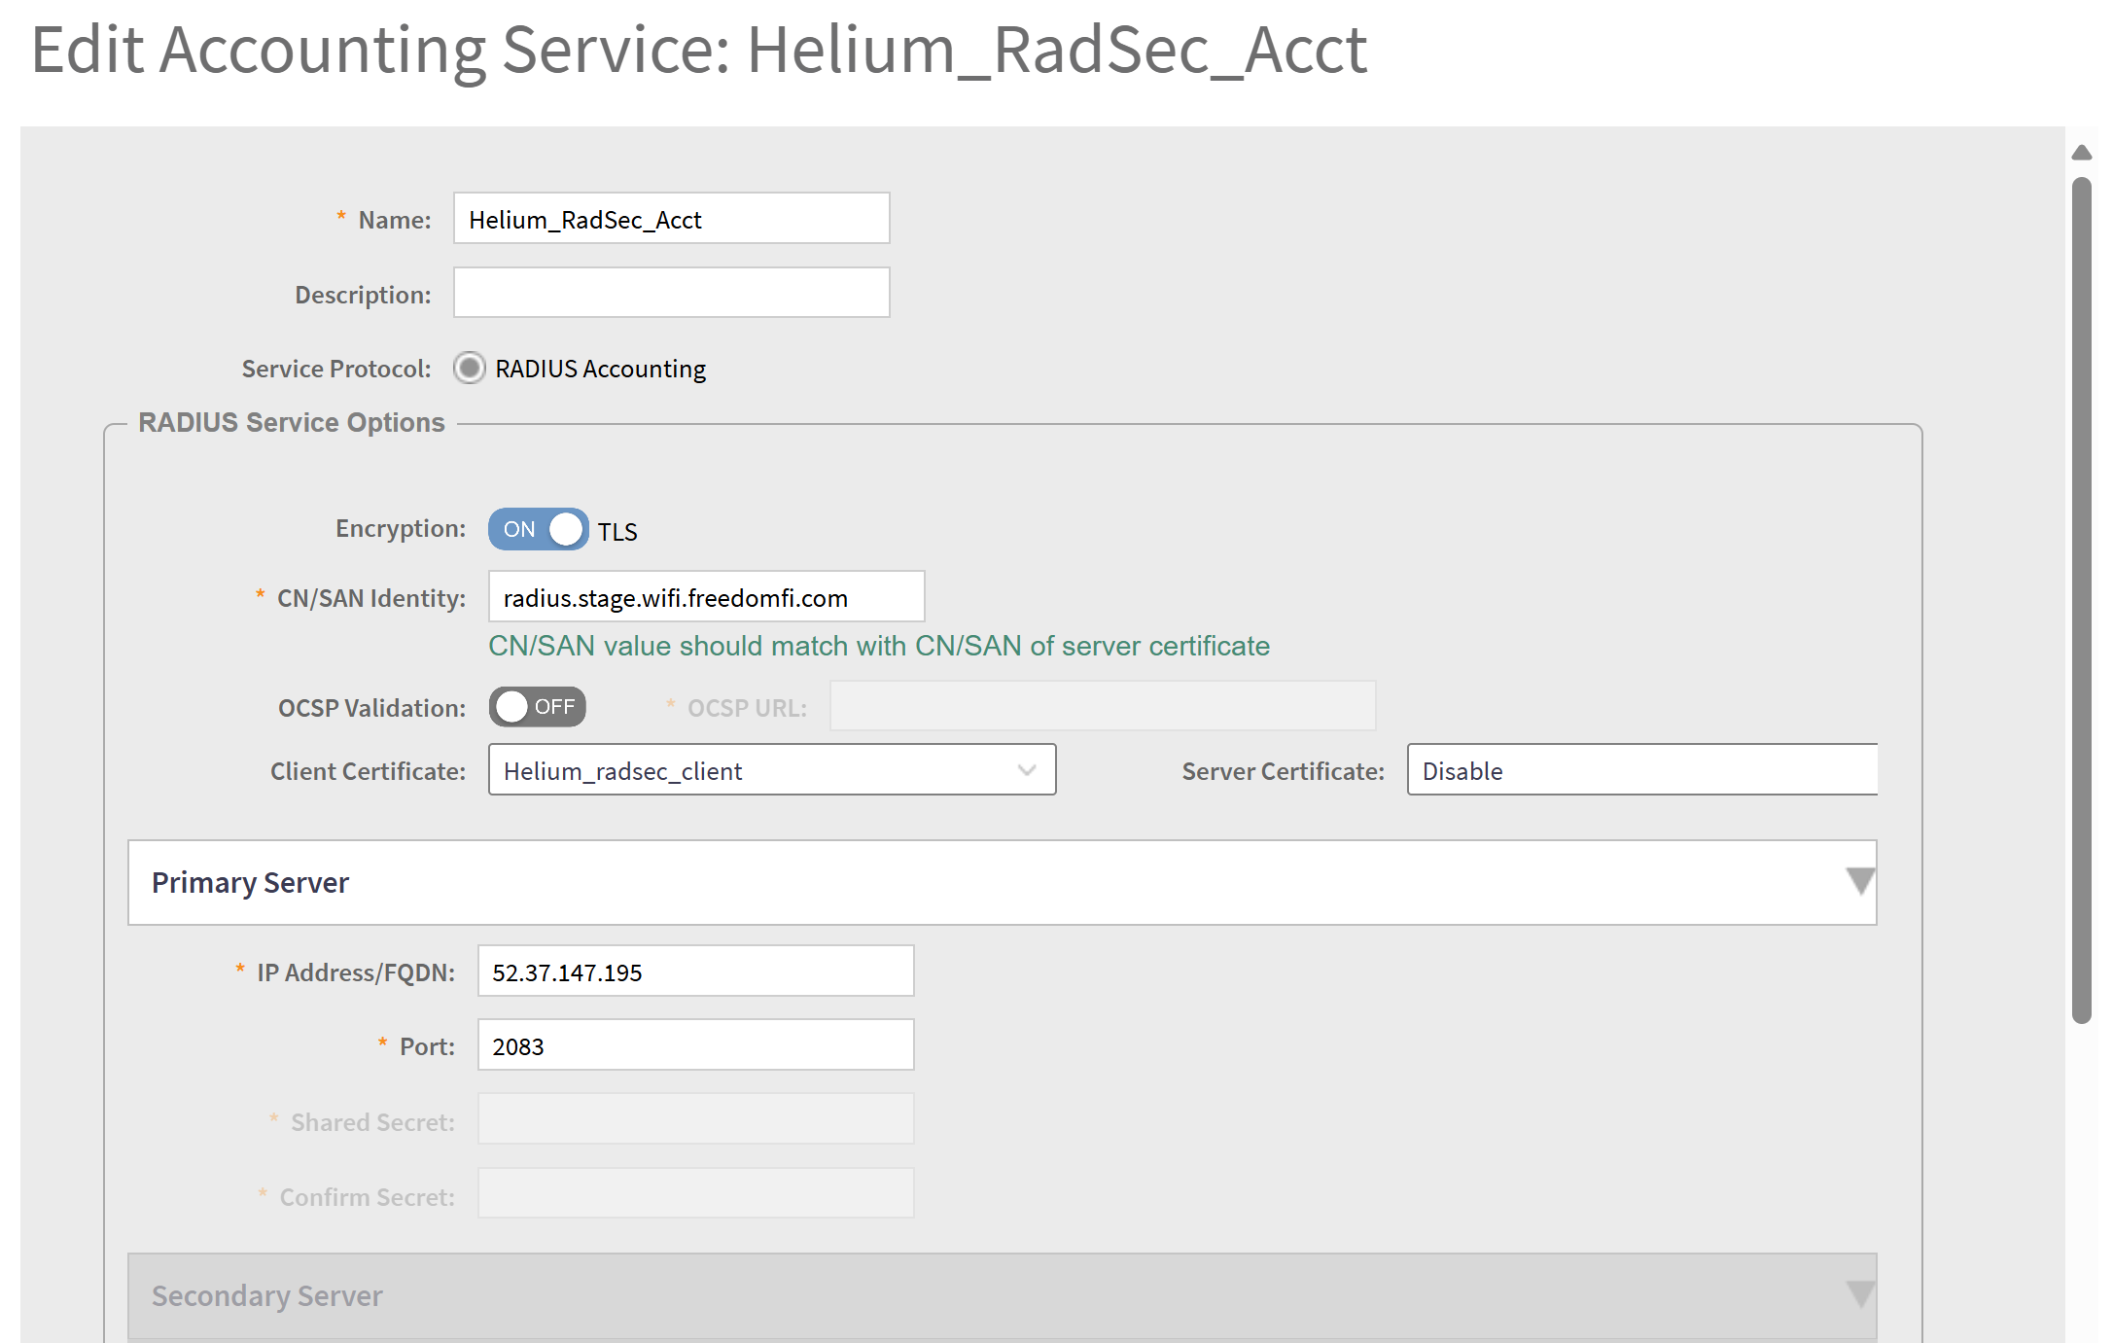Click the IP Address/FQDN field

[x=695, y=972]
